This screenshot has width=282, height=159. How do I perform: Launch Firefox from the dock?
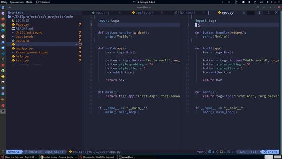click(x=3, y=19)
